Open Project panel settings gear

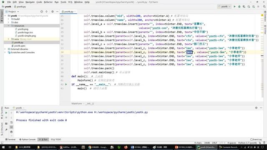click(53, 11)
